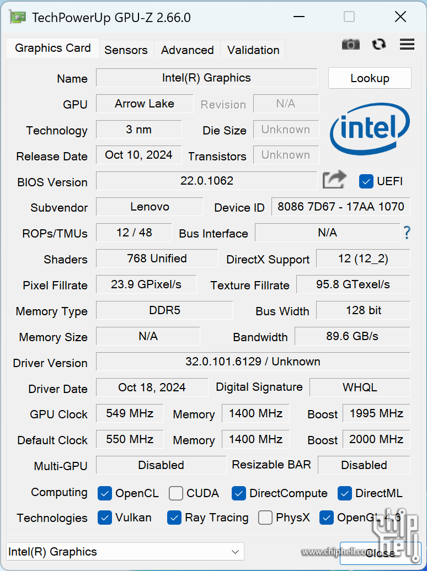
Task: Click the GPU-Z title bar icon
Action: [x=18, y=17]
